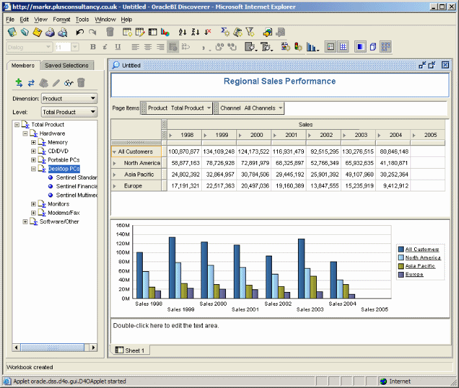Click the glasses icon in Members panel
This screenshot has width=459, height=388.
(x=68, y=82)
